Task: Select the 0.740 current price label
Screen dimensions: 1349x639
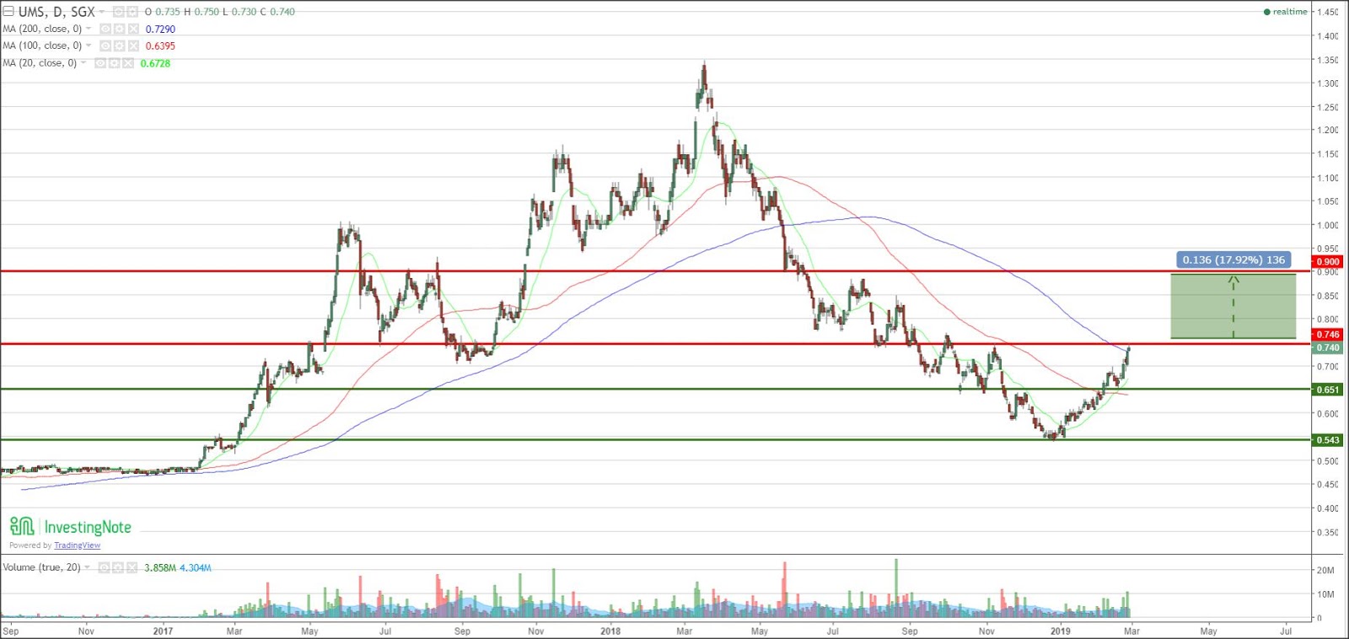Action: pos(1328,347)
